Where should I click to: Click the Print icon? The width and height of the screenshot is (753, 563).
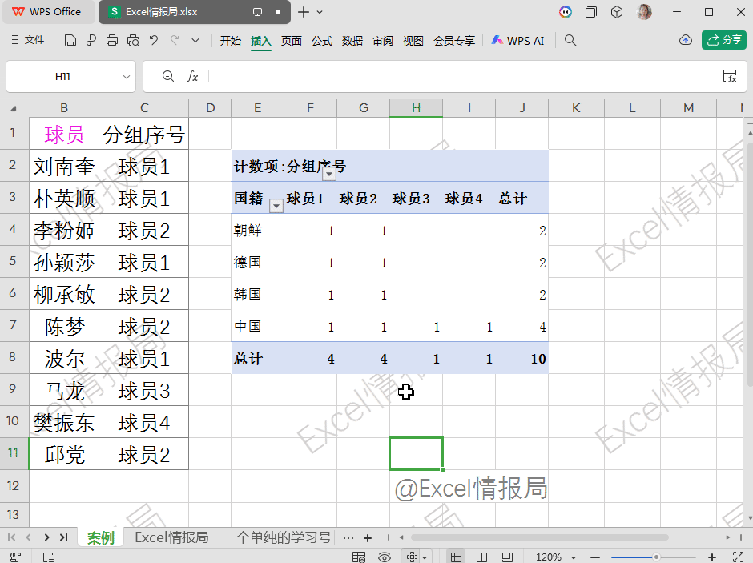[x=112, y=40]
